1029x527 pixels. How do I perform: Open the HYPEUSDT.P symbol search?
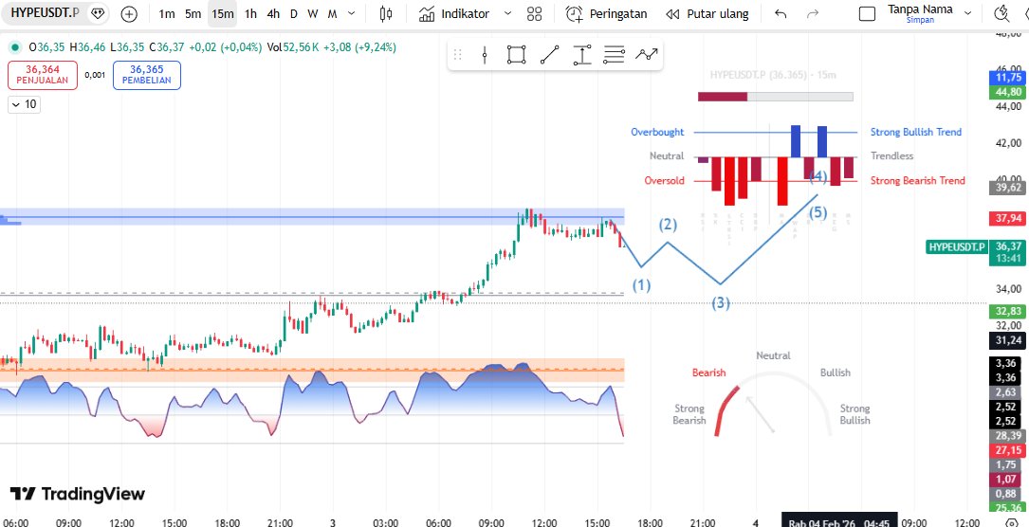coord(45,13)
